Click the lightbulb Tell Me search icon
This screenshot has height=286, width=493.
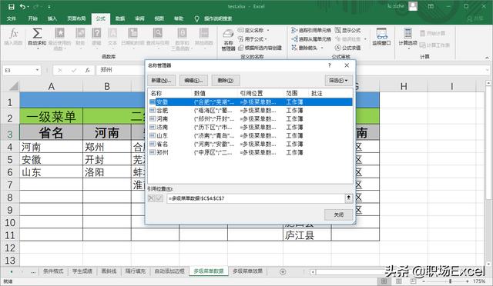click(197, 19)
